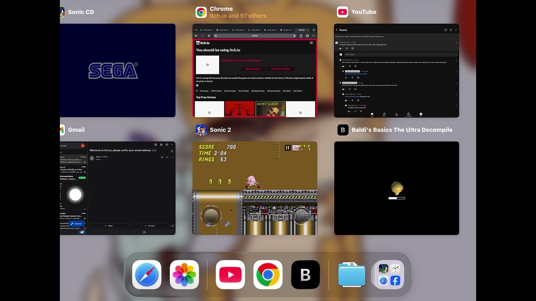Open Chrome from the dock

point(268,275)
